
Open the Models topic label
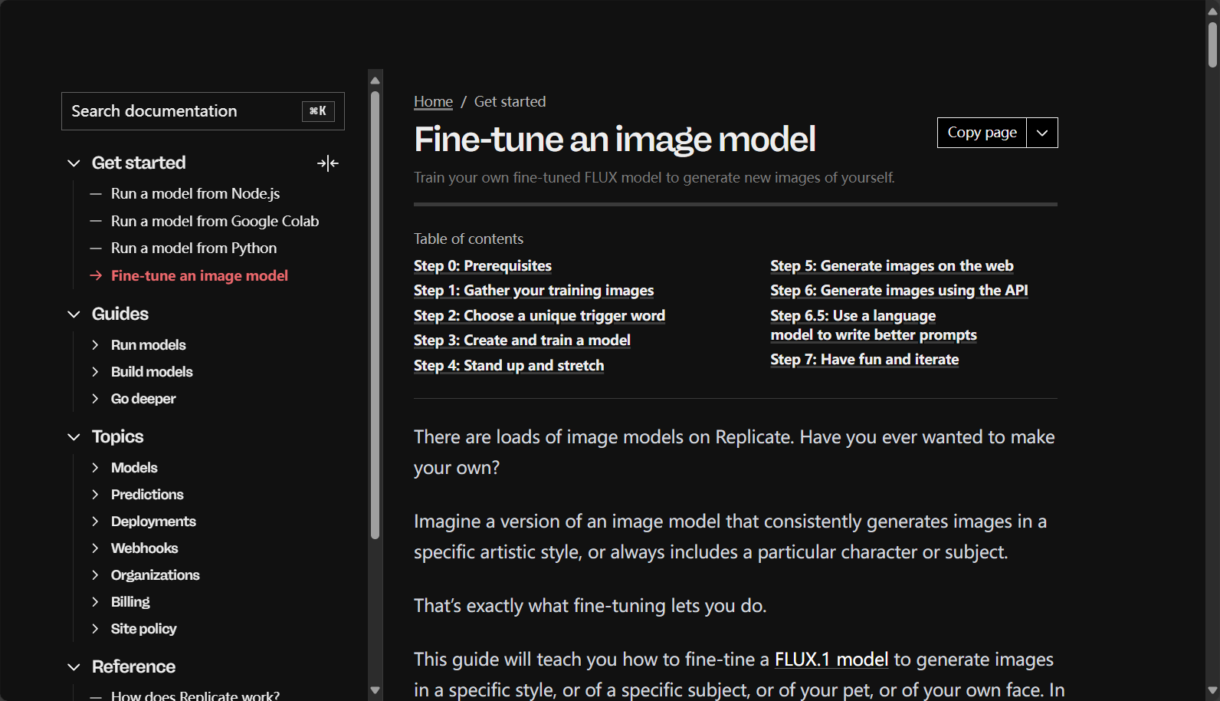pyautogui.click(x=134, y=468)
